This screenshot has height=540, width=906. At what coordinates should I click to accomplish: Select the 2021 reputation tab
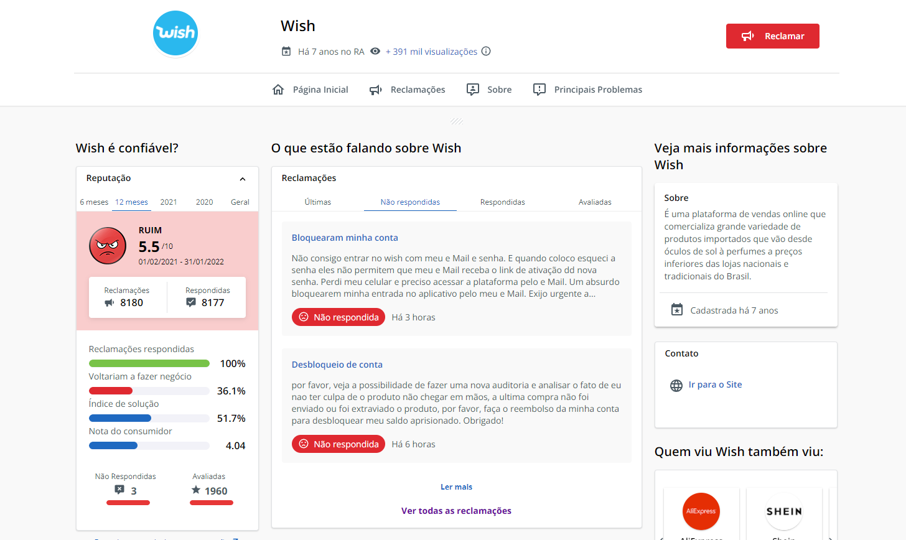169,202
